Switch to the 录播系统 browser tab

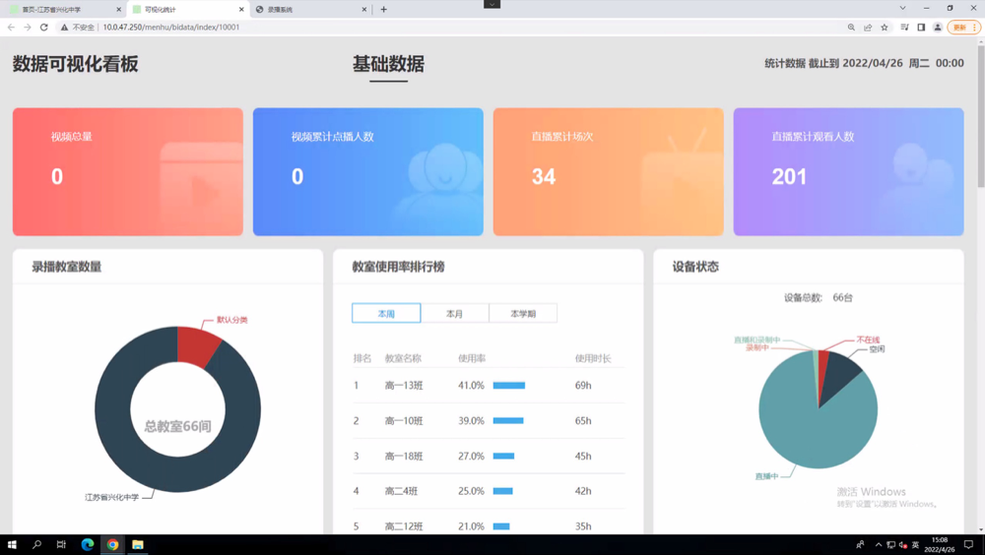305,10
